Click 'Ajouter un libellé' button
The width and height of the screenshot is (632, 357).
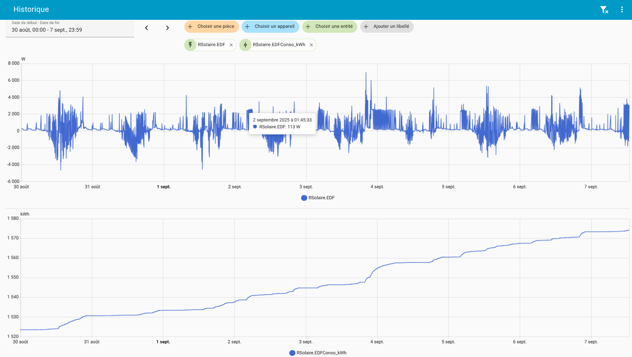387,27
